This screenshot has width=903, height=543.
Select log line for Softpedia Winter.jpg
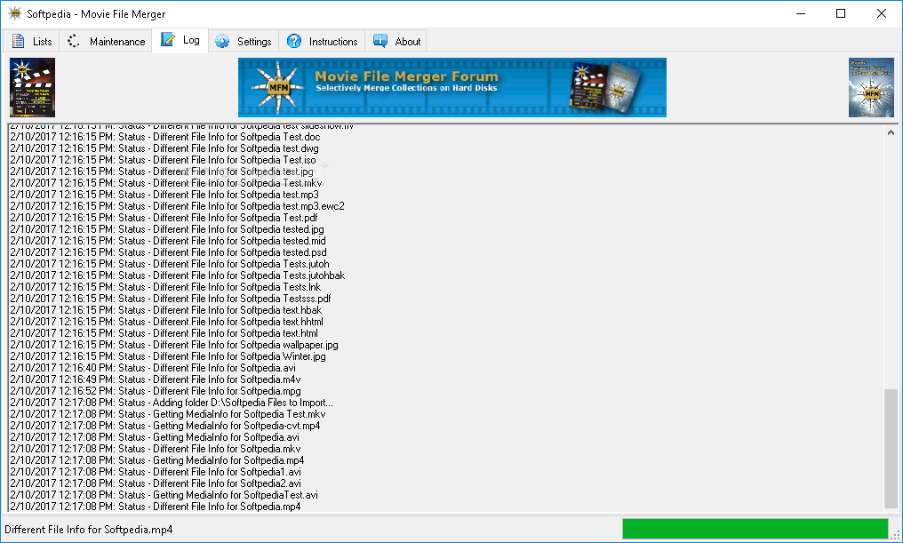pos(168,355)
